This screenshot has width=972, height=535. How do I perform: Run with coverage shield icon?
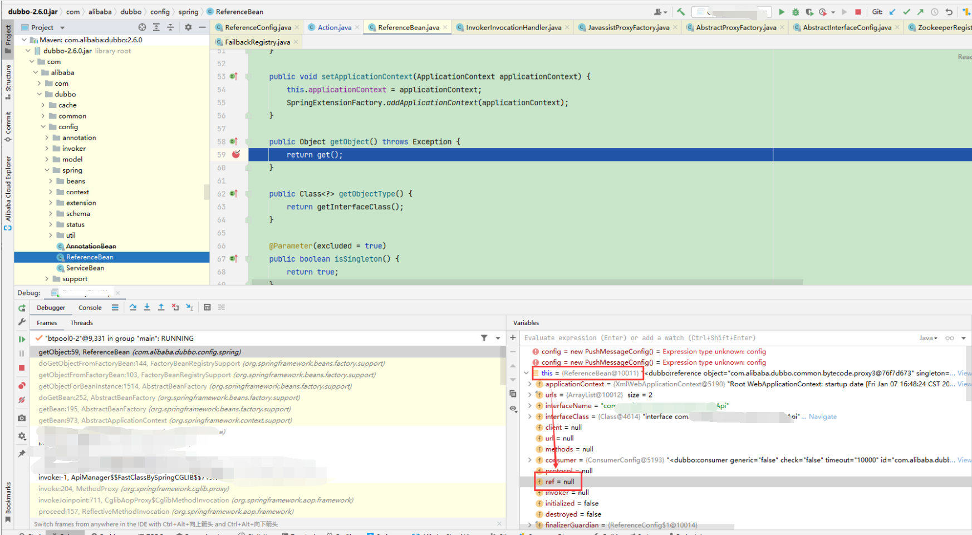[809, 12]
